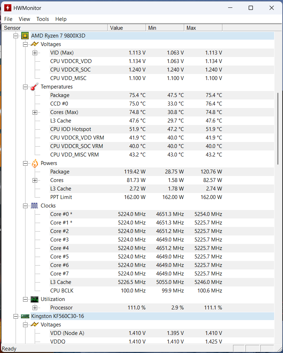Collapse the AMD Ryzen 7 9800X3D node

click(16, 36)
